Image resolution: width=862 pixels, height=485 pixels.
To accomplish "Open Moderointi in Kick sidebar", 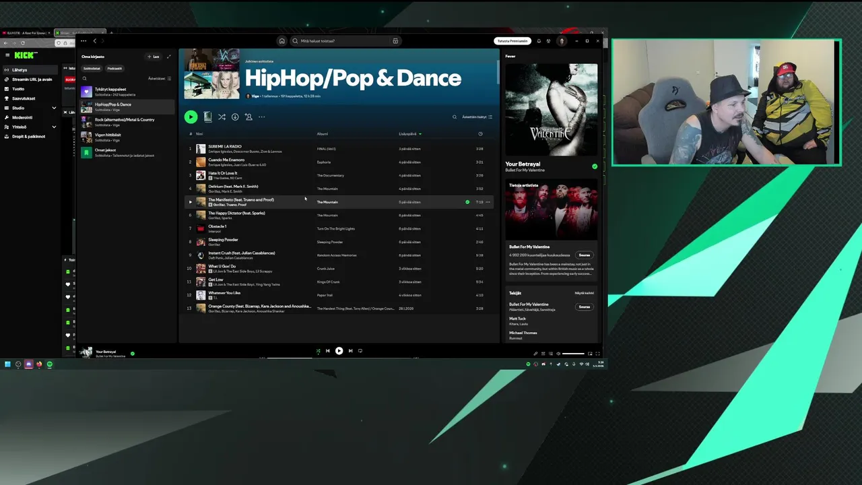I will pyautogui.click(x=22, y=117).
